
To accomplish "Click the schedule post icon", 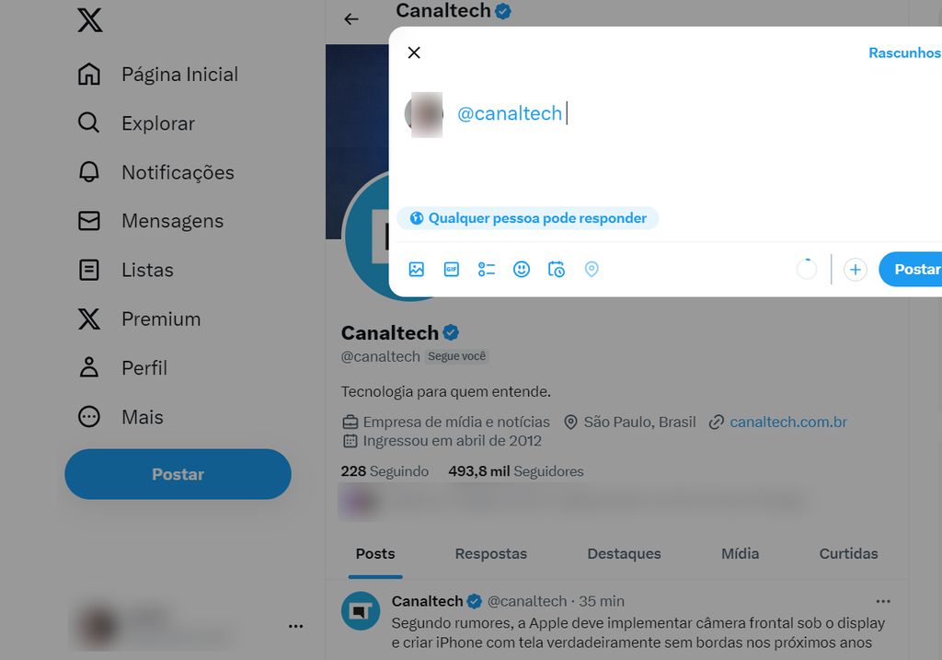I will (x=557, y=269).
